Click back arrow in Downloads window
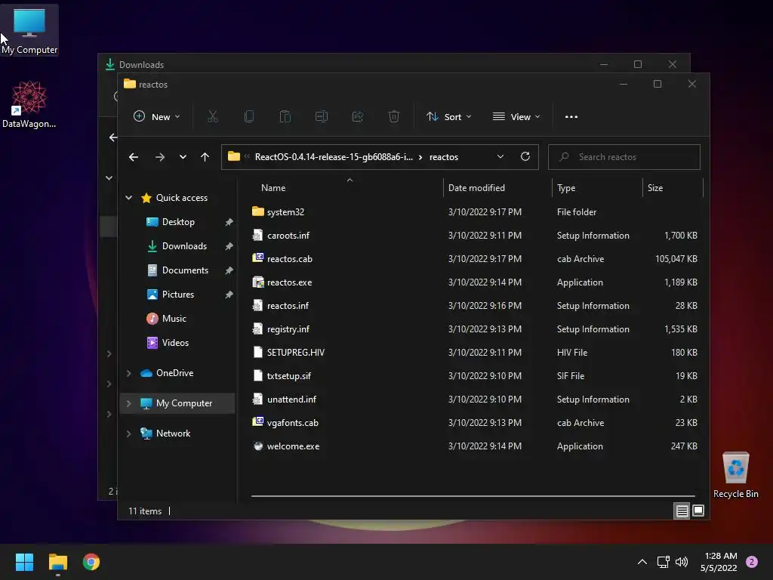The image size is (773, 580). coord(113,137)
